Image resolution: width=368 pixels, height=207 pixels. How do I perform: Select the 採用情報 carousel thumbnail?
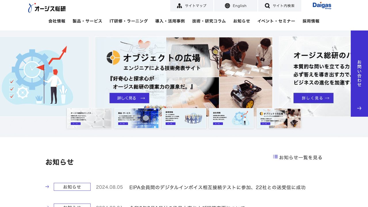click(x=184, y=118)
